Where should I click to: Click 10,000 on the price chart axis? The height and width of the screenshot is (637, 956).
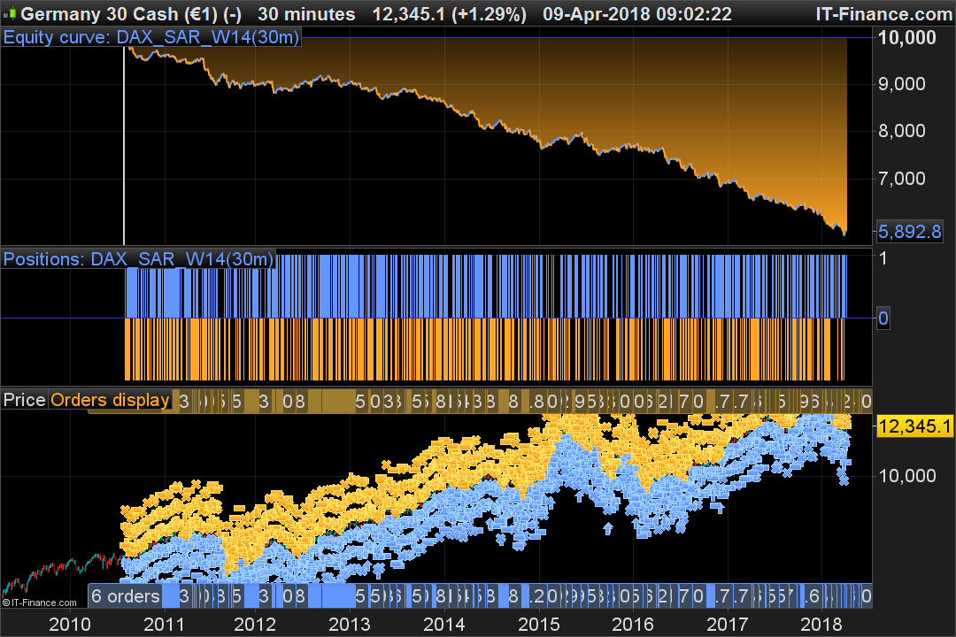(906, 475)
